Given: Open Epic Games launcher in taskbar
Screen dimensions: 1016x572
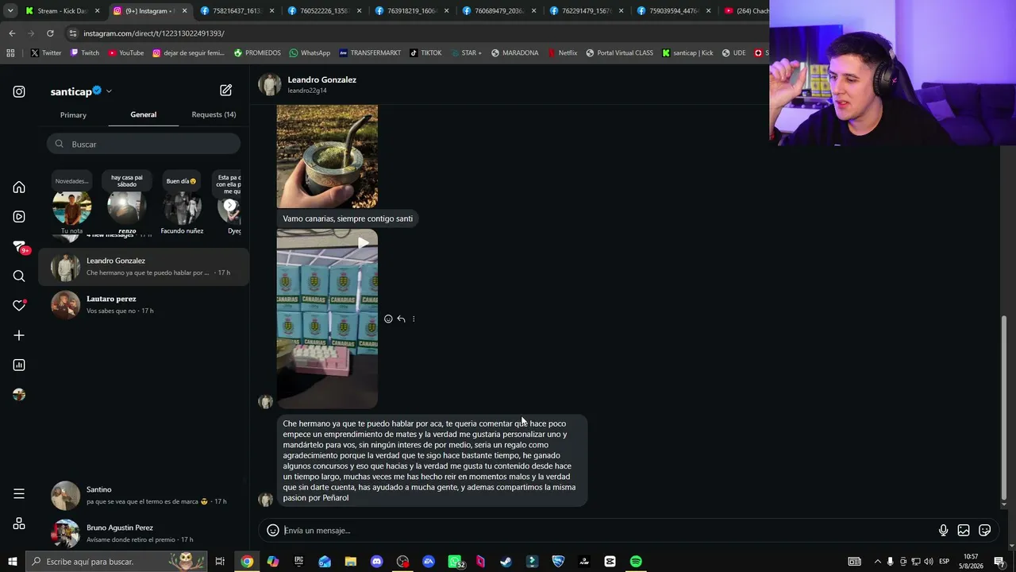Looking at the screenshot, I should (x=298, y=562).
